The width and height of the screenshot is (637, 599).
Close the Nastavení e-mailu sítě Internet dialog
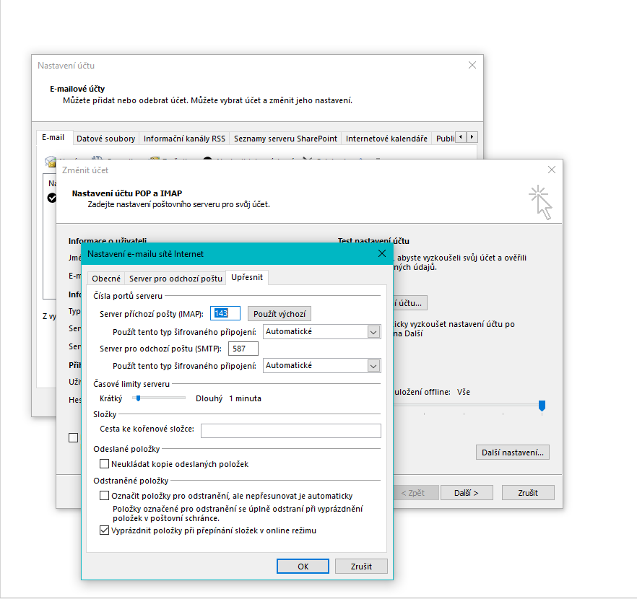click(x=381, y=253)
